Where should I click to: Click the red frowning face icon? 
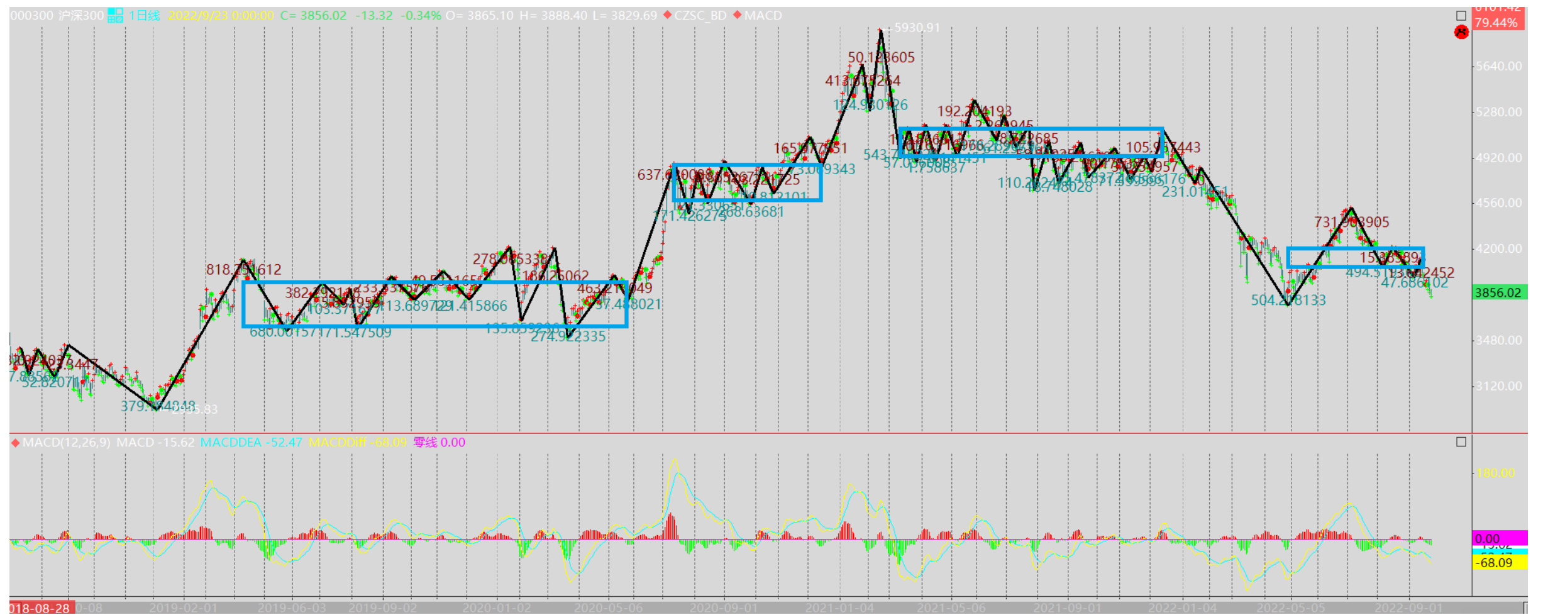click(1461, 32)
